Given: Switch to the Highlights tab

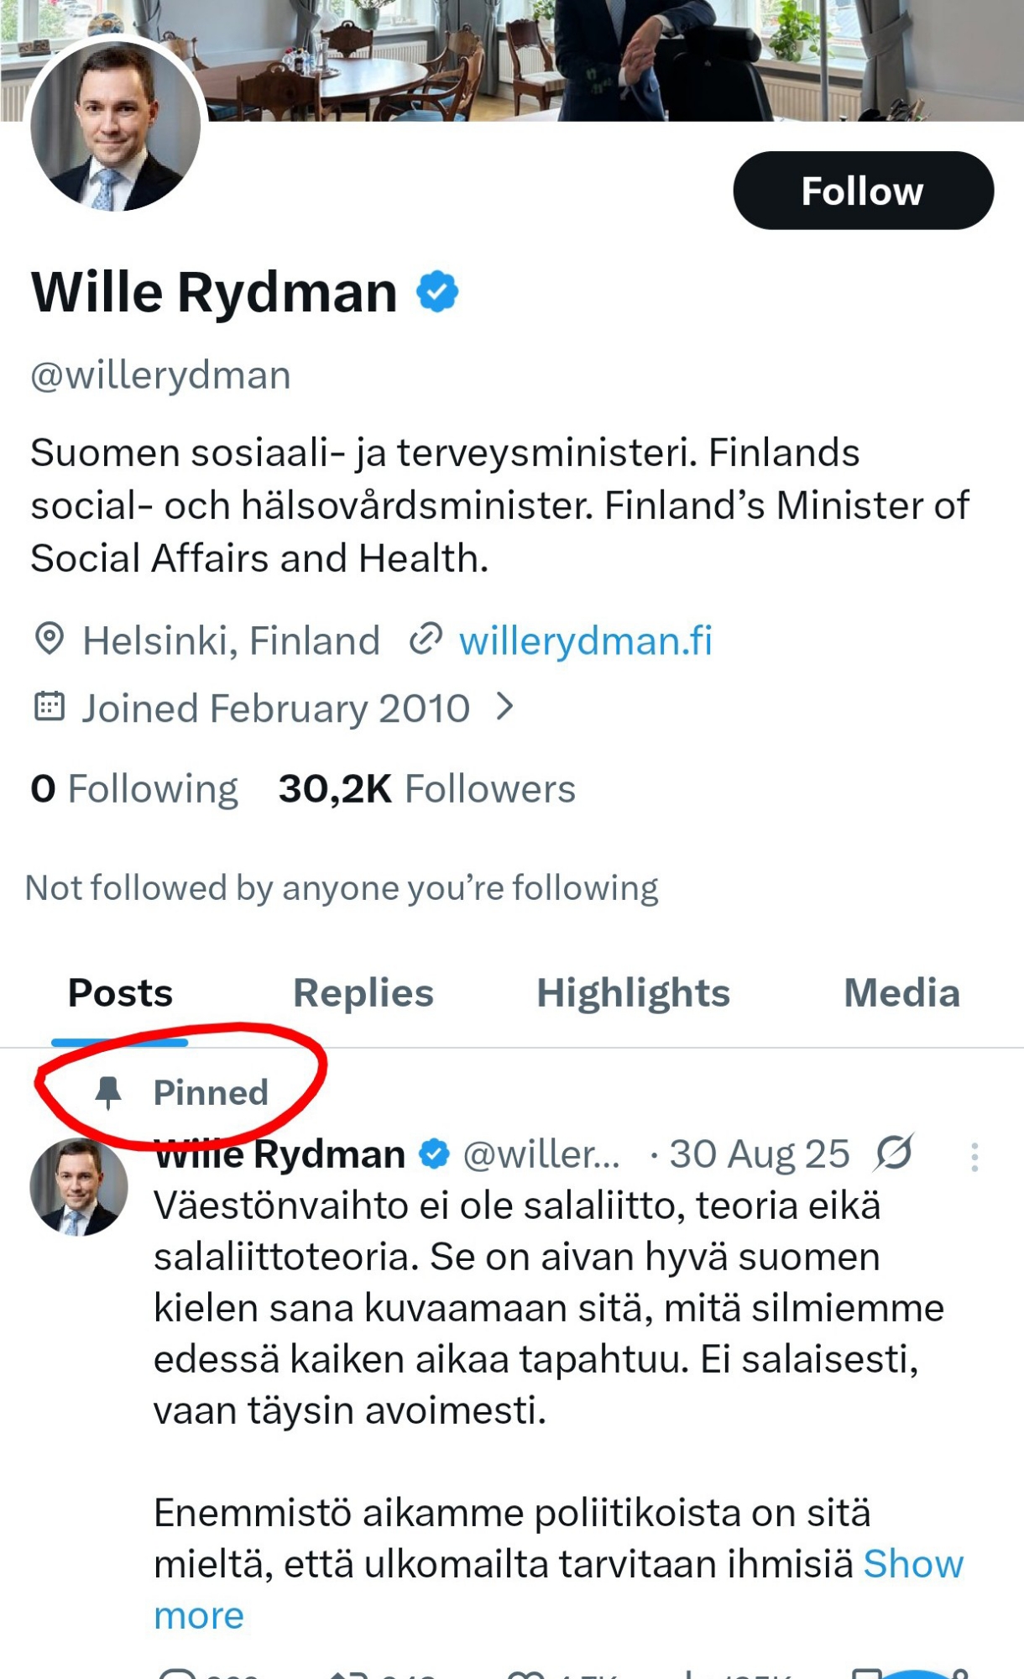Looking at the screenshot, I should point(633,993).
